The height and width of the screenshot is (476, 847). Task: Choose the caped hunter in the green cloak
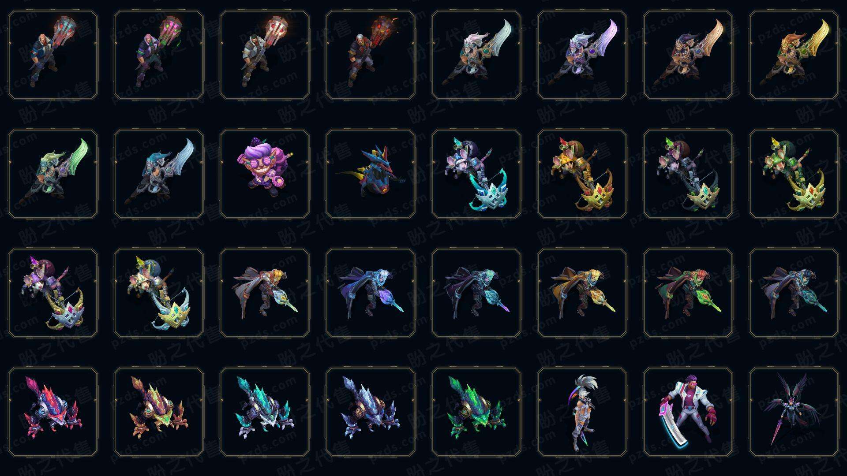point(688,293)
